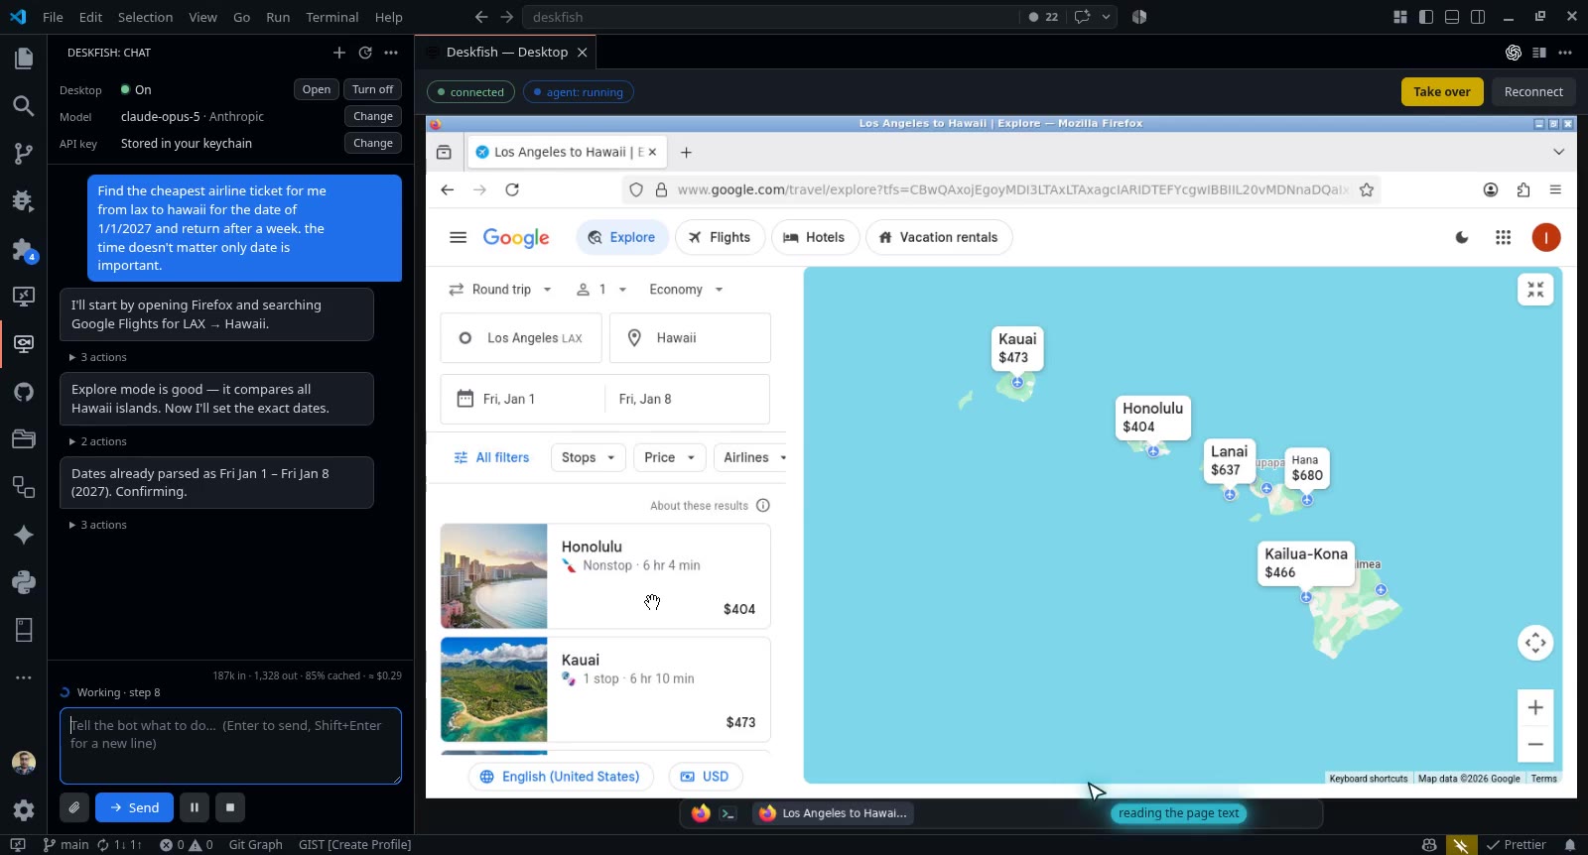The height and width of the screenshot is (855, 1588).
Task: Open All filters
Action: (491, 457)
